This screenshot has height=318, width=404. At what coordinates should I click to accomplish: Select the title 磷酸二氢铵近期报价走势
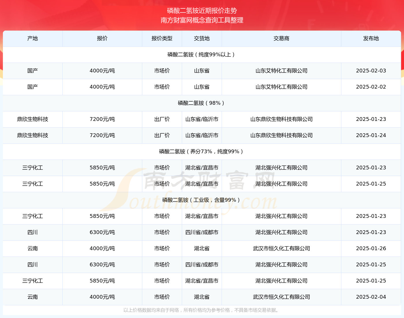(x=202, y=11)
